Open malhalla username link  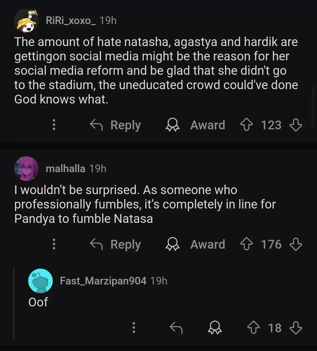[65, 169]
